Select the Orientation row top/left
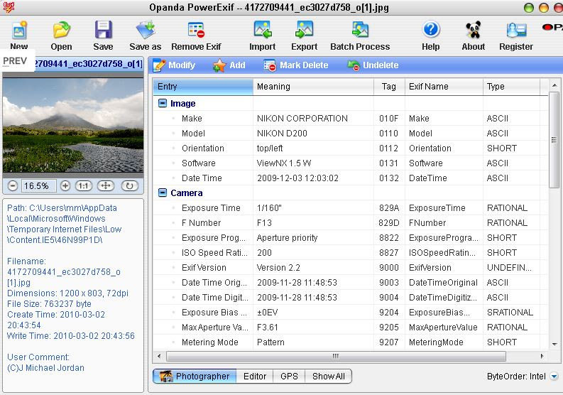 351,148
